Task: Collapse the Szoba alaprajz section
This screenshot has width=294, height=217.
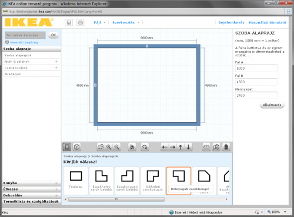Action: 56,49
